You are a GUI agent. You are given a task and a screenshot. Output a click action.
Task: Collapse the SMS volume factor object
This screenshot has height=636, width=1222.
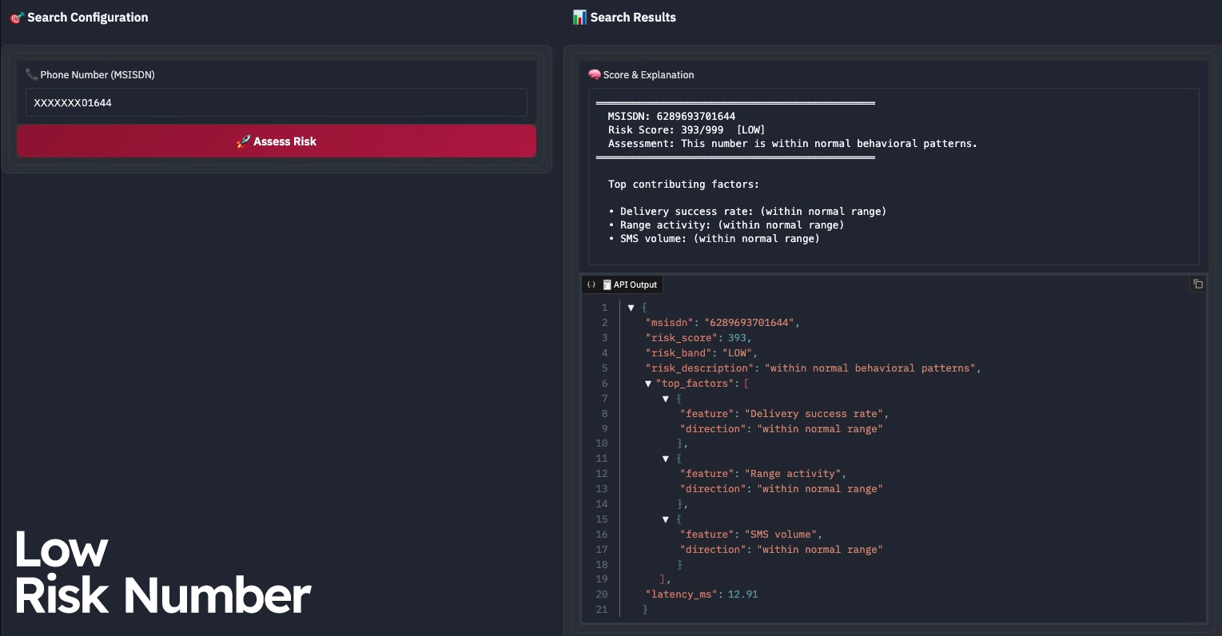tap(666, 519)
